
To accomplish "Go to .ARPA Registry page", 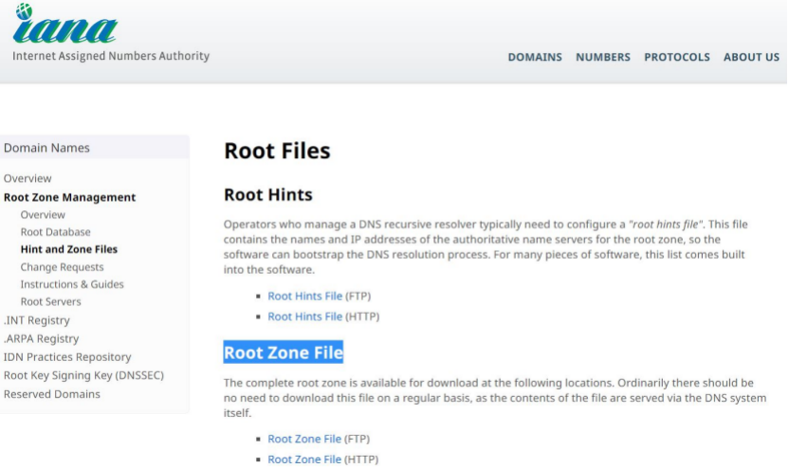I will point(41,338).
